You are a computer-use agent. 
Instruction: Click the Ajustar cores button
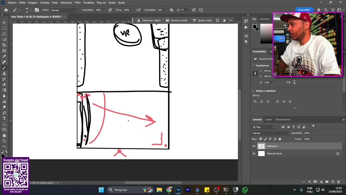coord(202,20)
